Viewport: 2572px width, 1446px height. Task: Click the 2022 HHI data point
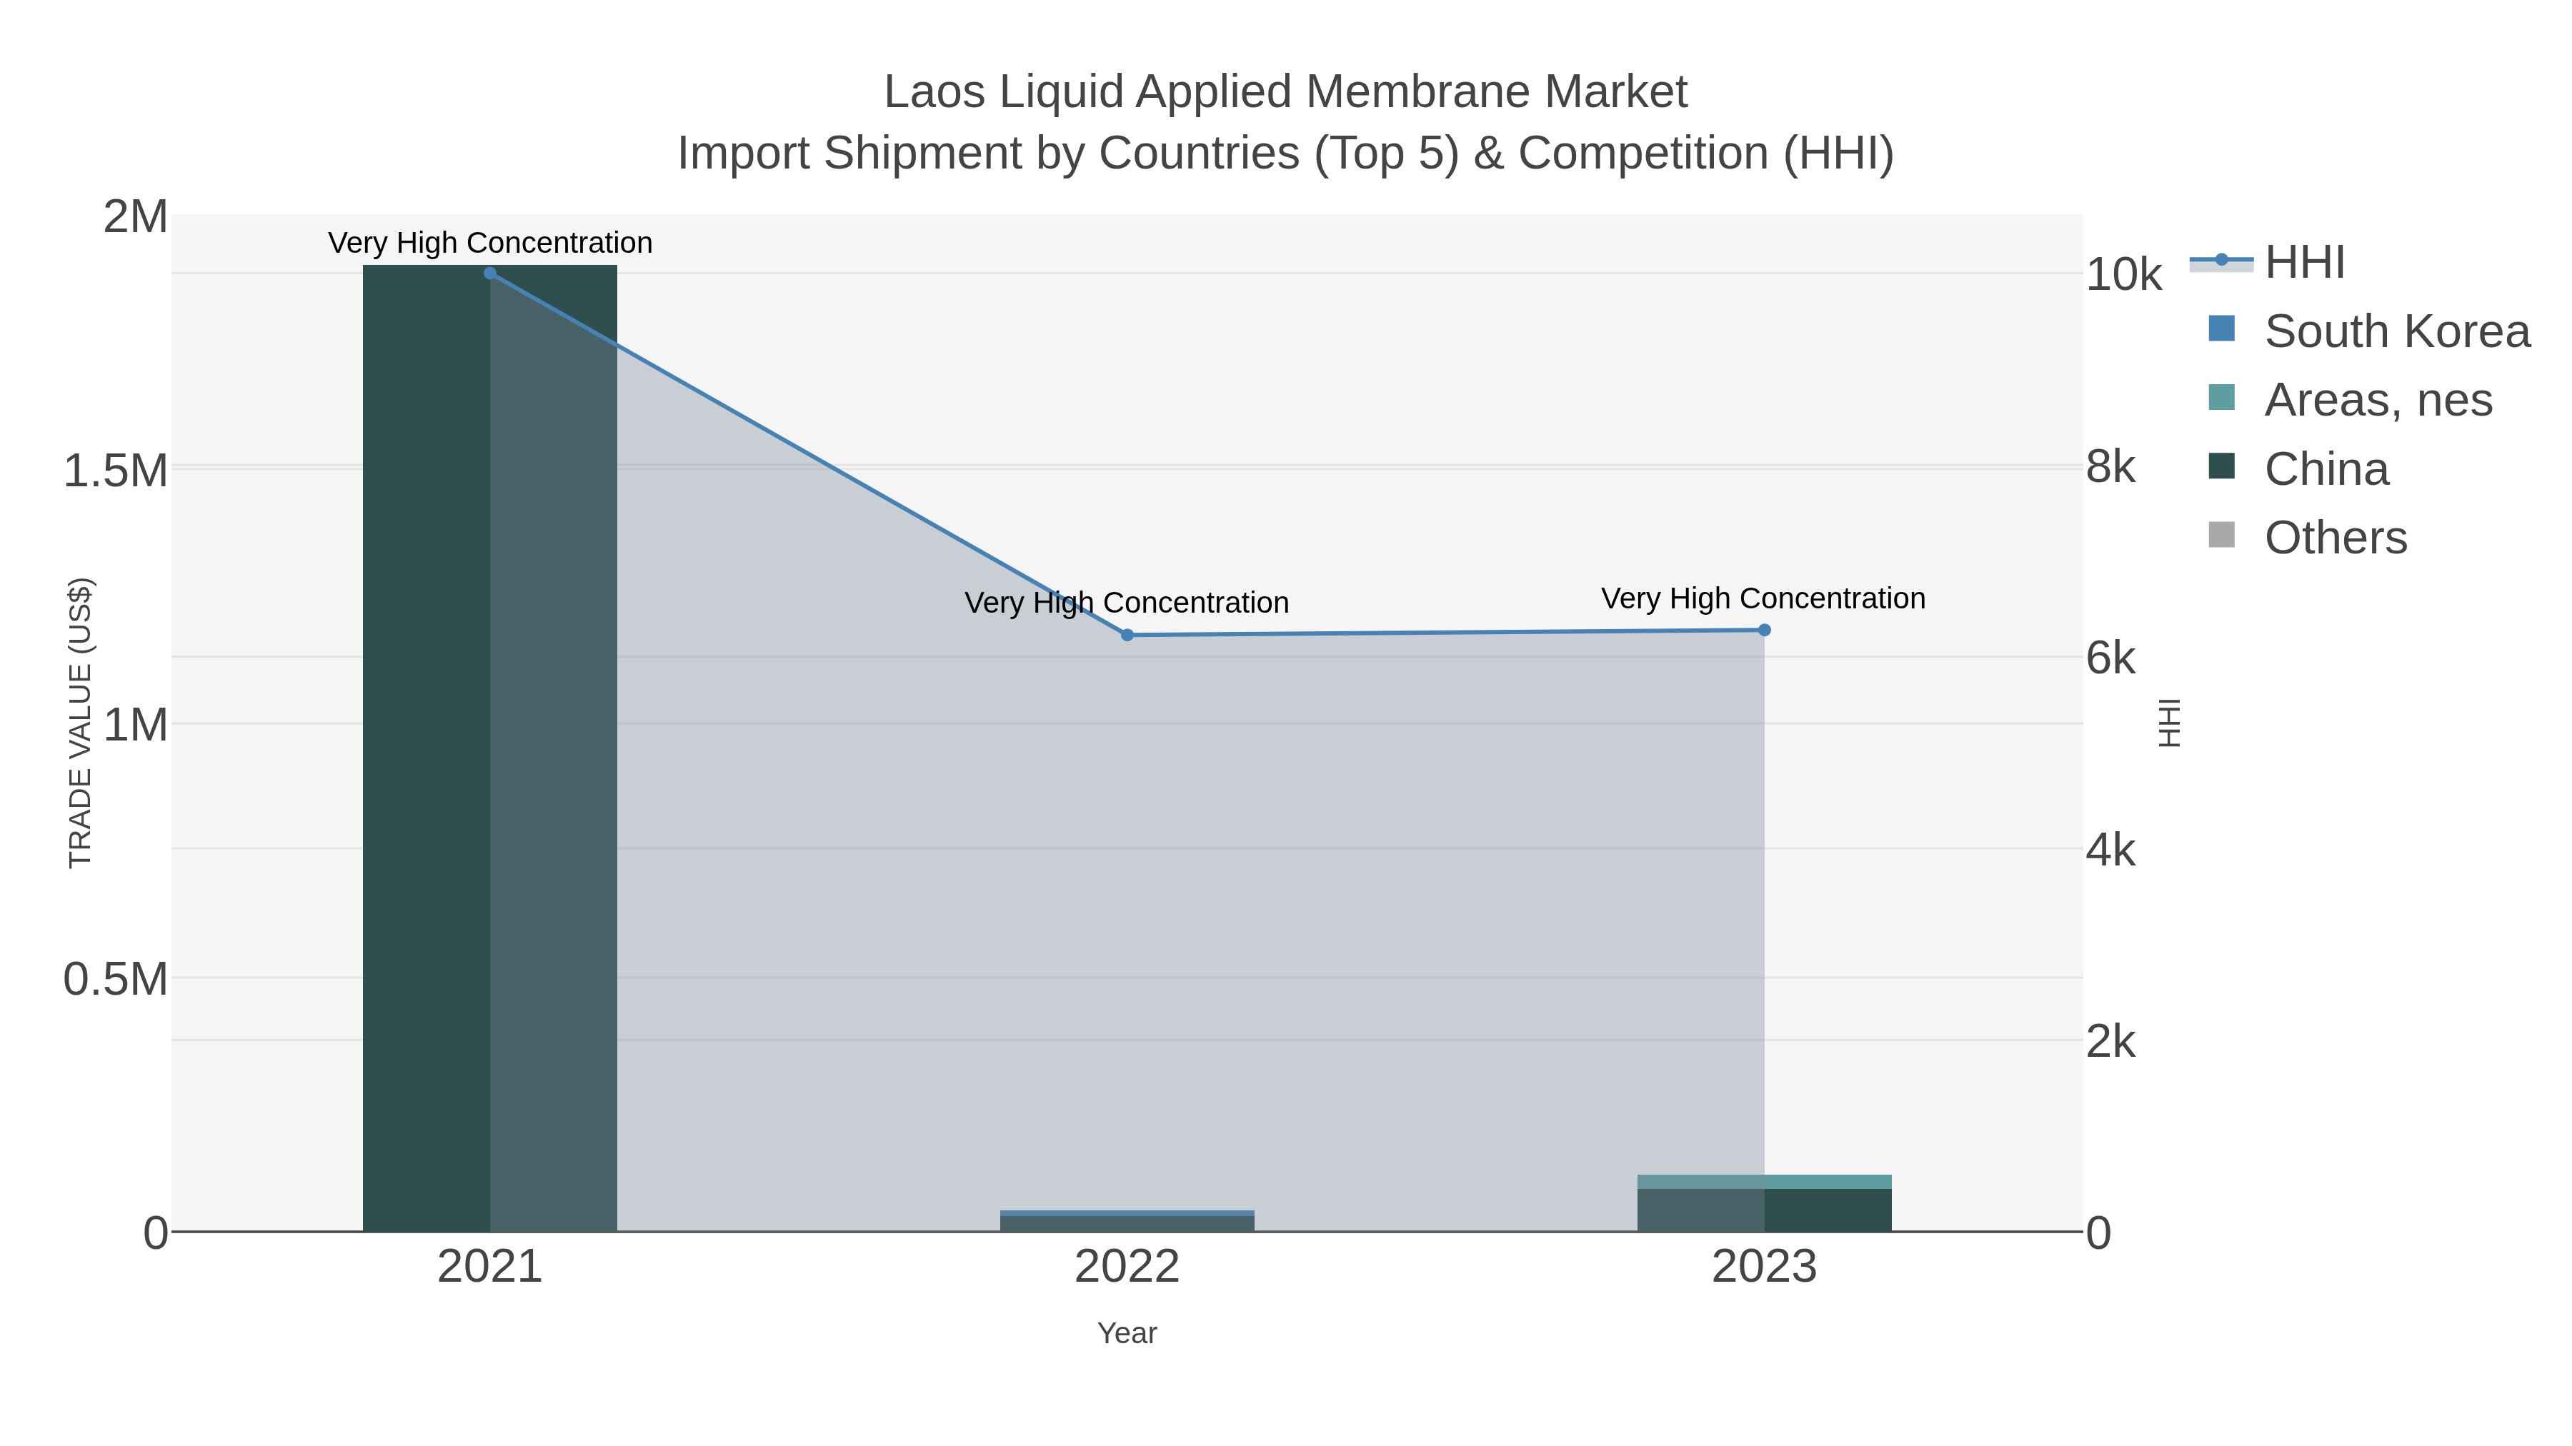click(x=1127, y=635)
